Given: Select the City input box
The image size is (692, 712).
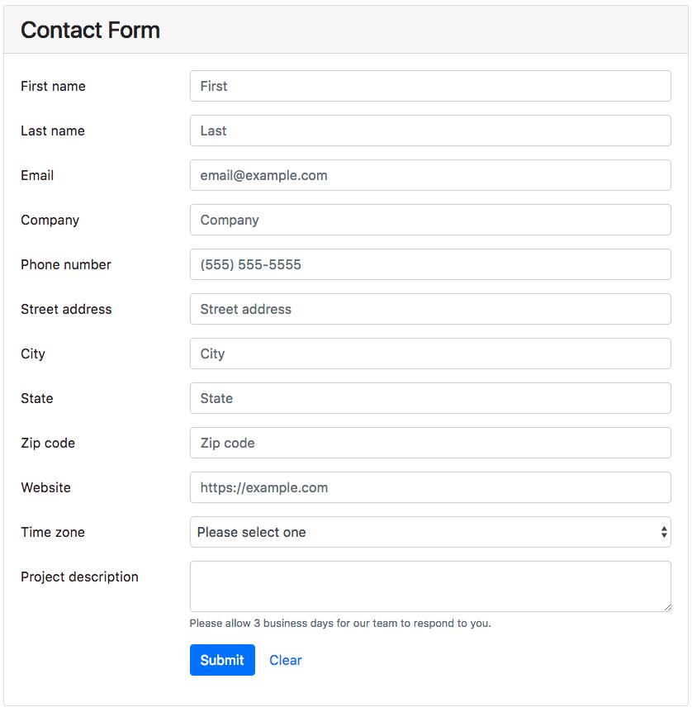Looking at the screenshot, I should tap(430, 354).
